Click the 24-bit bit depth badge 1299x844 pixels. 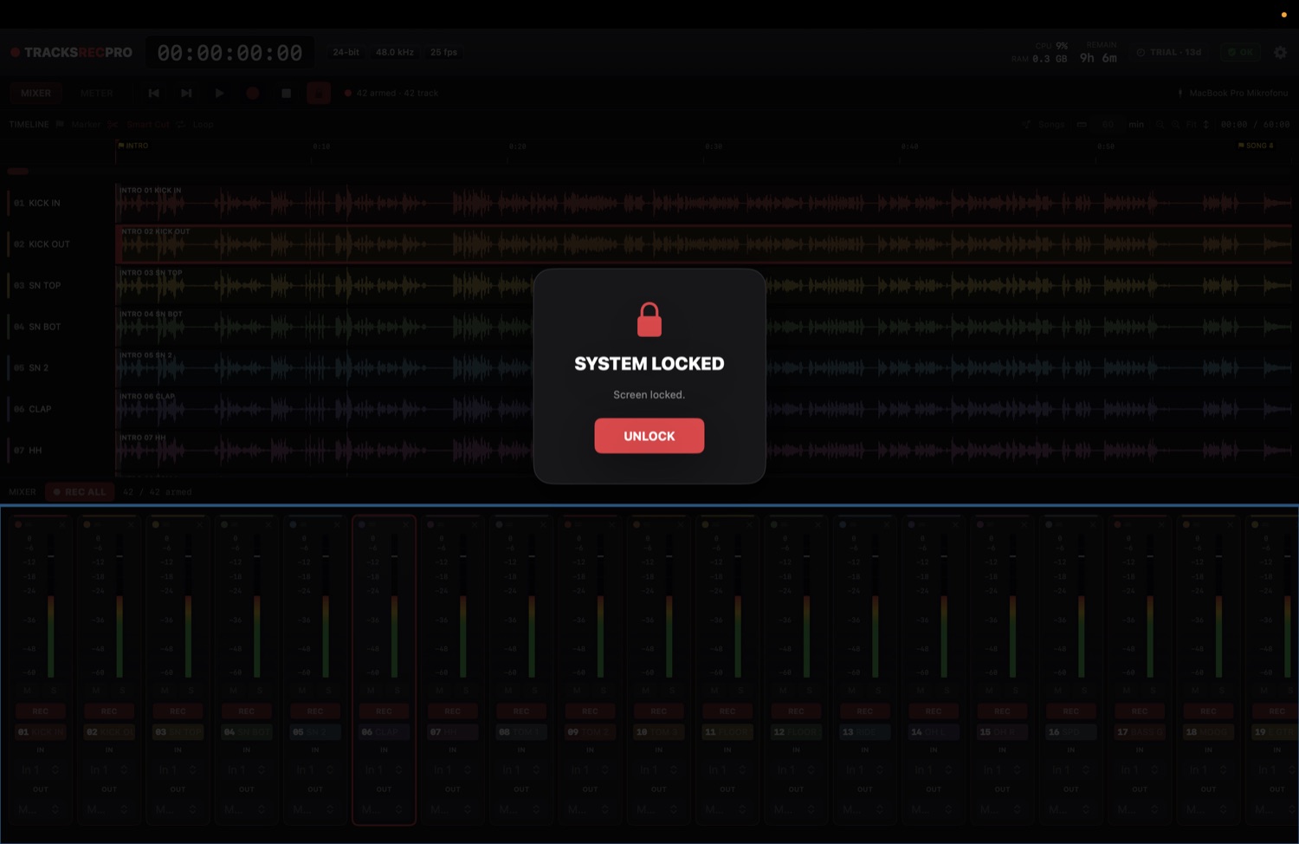pyautogui.click(x=346, y=52)
